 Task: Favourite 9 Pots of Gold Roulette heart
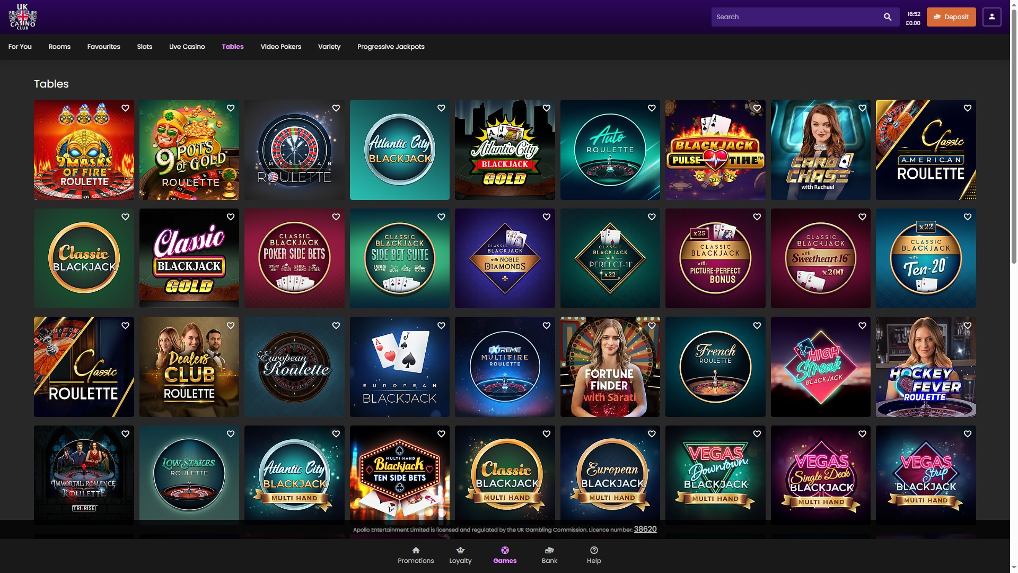[231, 108]
